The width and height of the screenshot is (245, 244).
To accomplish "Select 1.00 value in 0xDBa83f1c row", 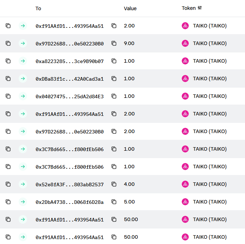I will [129, 79].
